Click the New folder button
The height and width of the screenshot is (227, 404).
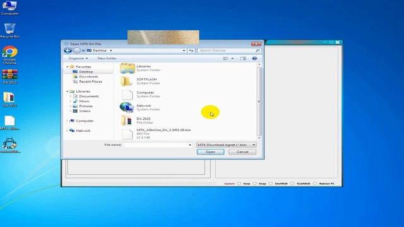107,59
